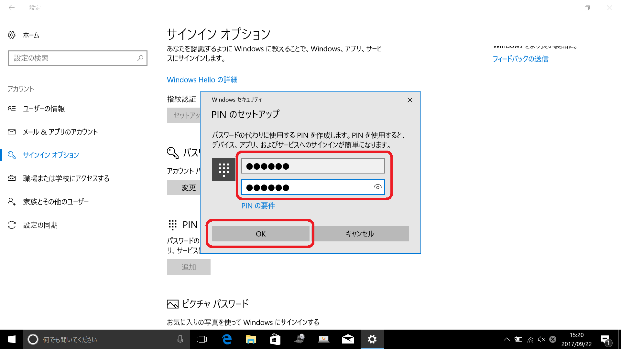Click the briefcase icon for work access
This screenshot has height=349, width=621.
pyautogui.click(x=12, y=178)
